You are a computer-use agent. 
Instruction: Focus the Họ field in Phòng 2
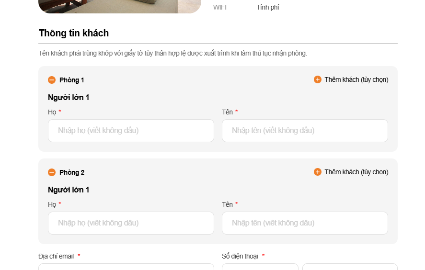[x=131, y=223]
